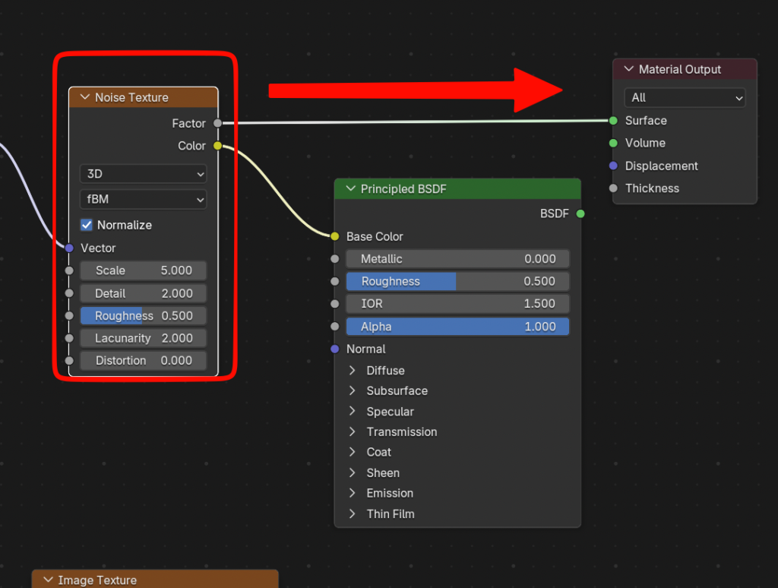Screen dimensions: 778x588
Task: Open the All target dropdown in Material Output
Action: (x=685, y=97)
